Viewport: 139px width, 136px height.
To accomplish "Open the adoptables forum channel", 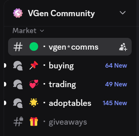I will 70,103.
